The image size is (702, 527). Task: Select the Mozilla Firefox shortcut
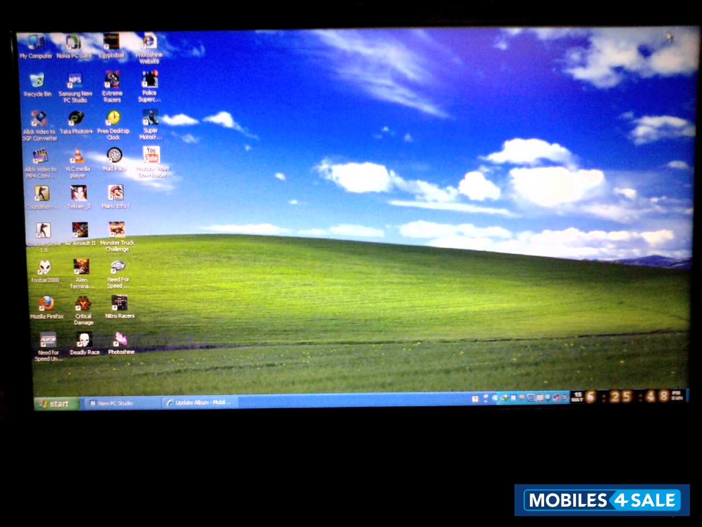(46, 304)
